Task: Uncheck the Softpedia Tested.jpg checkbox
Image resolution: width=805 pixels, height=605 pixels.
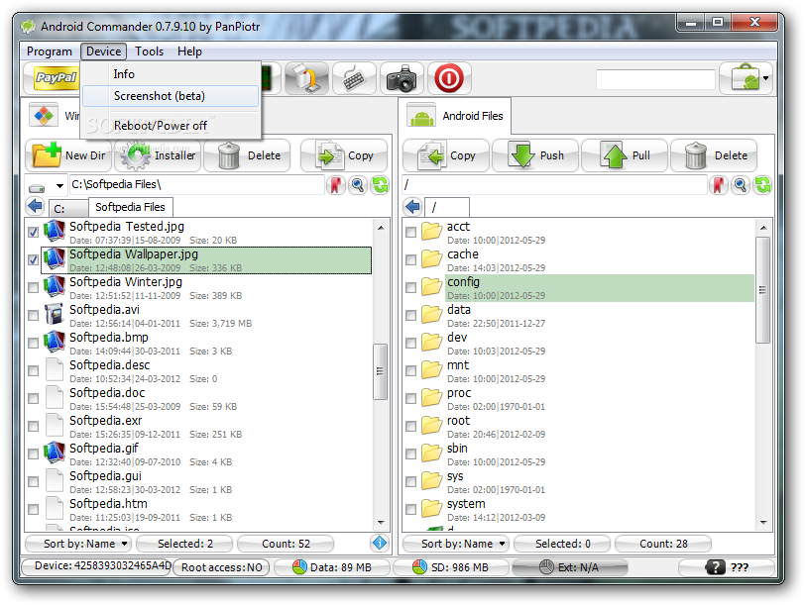Action: (34, 233)
